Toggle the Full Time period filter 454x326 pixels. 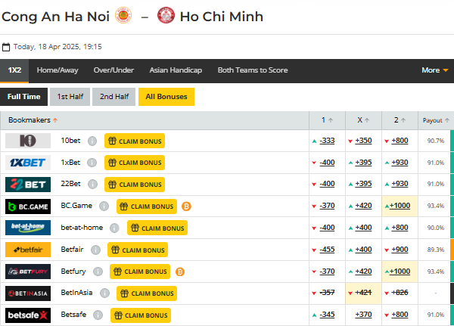point(23,97)
